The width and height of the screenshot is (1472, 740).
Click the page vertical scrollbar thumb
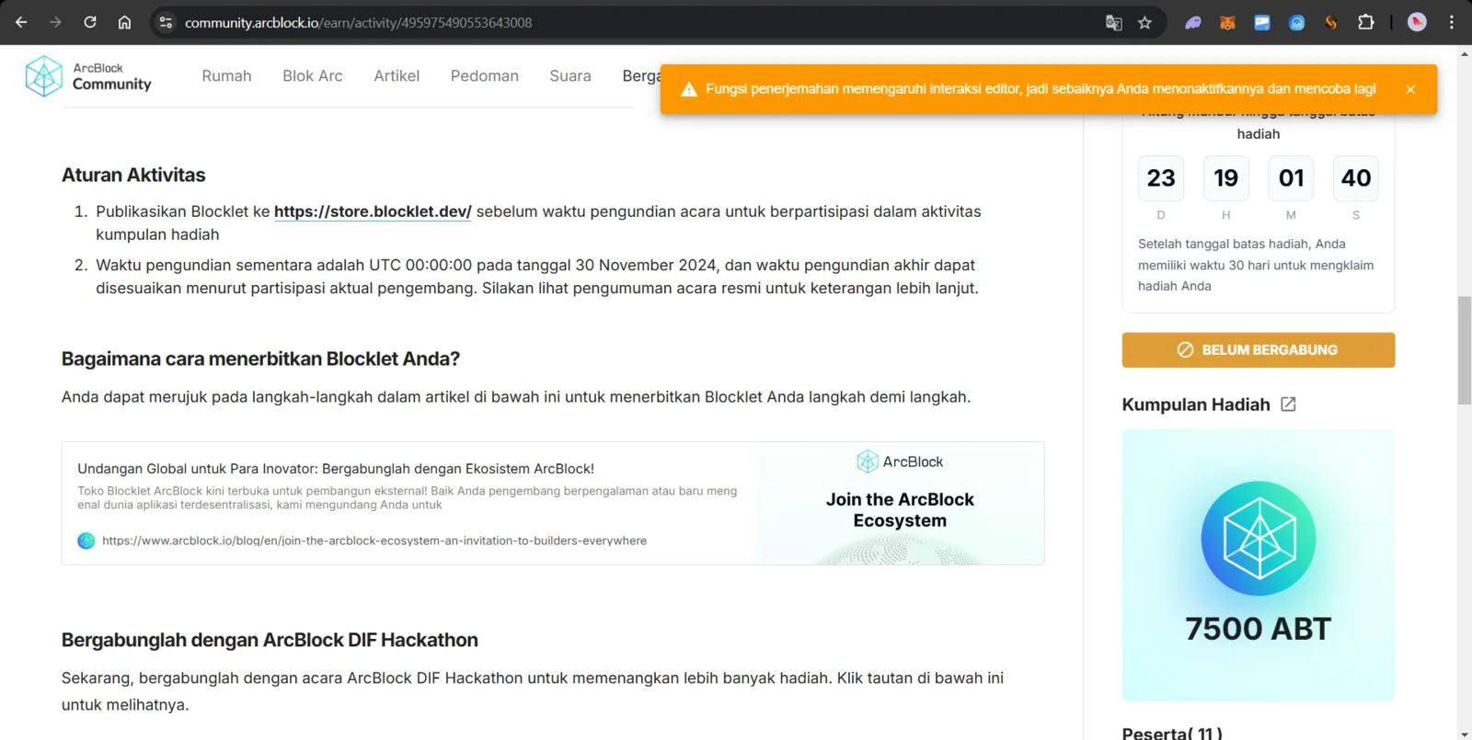[x=1465, y=350]
